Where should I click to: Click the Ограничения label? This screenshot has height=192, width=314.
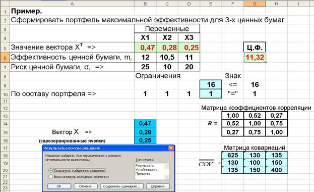(158, 76)
